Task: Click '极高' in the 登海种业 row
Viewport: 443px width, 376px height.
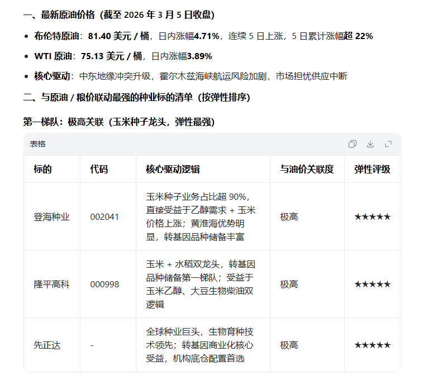Action: click(289, 216)
